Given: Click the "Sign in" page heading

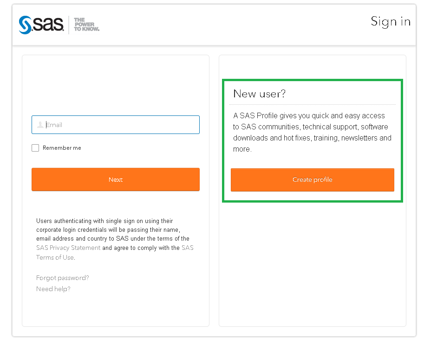Looking at the screenshot, I should (390, 21).
